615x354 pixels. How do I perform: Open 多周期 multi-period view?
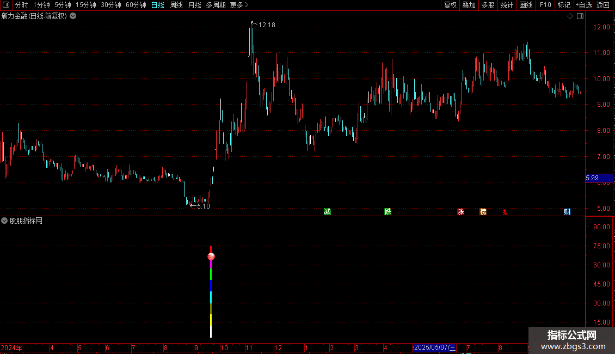[x=216, y=5]
